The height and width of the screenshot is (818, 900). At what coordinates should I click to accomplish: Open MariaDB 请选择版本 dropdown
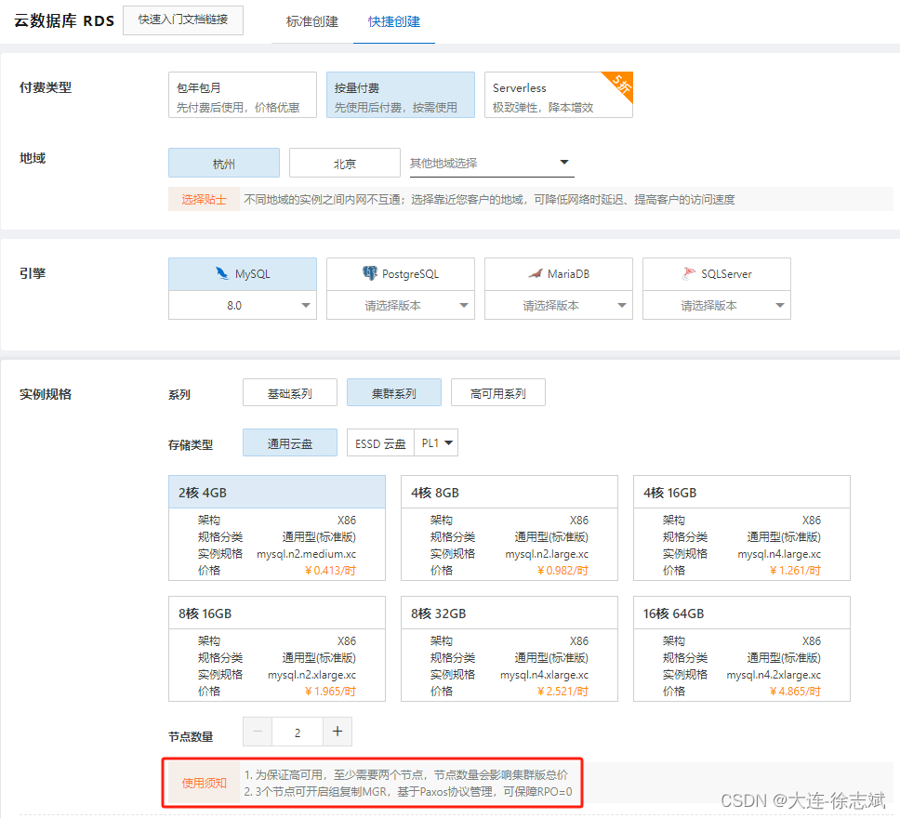[558, 305]
